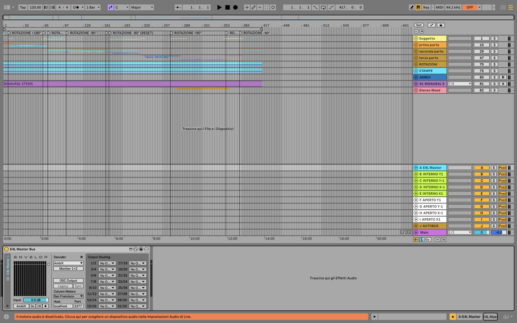Click the Follow playback arrow icon
Viewport: 517px width, 323px height.
[x=178, y=7]
